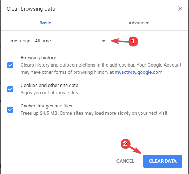Uncheck Cached images and files checkbox
The height and width of the screenshot is (174, 189).
pyautogui.click(x=10, y=110)
